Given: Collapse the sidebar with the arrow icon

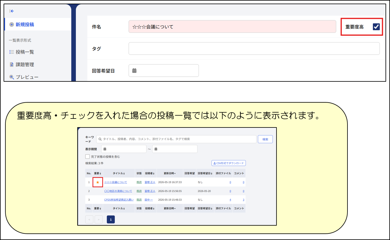Looking at the screenshot, I should tap(12, 11).
